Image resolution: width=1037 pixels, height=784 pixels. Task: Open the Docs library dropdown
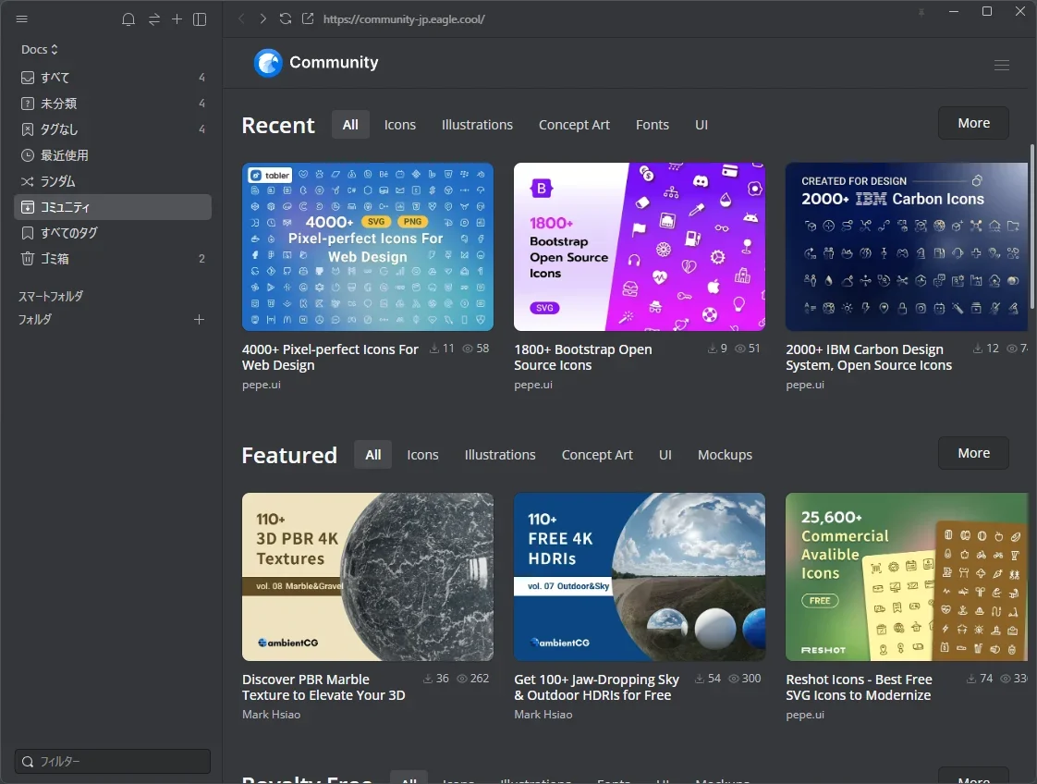pos(39,50)
